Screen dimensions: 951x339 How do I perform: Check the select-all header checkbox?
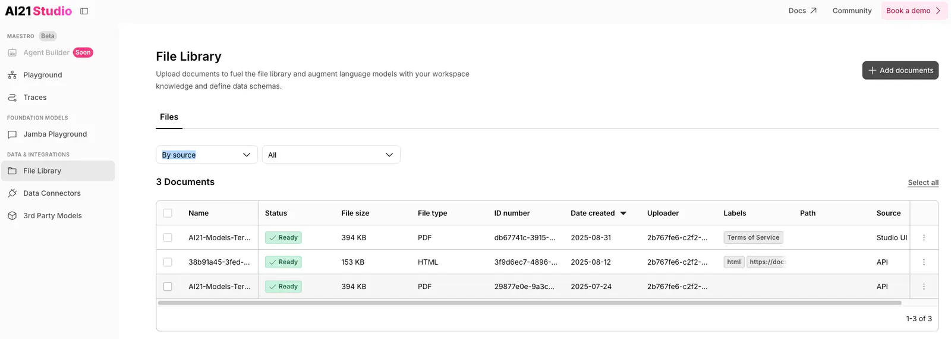pyautogui.click(x=168, y=213)
